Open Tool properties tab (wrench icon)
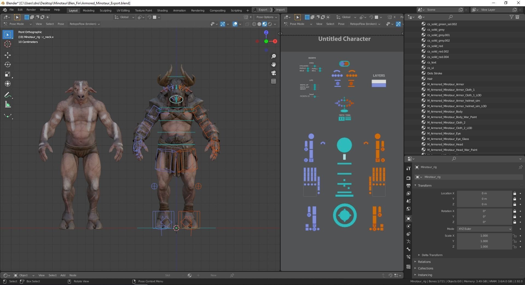The image size is (525, 285). tap(408, 168)
